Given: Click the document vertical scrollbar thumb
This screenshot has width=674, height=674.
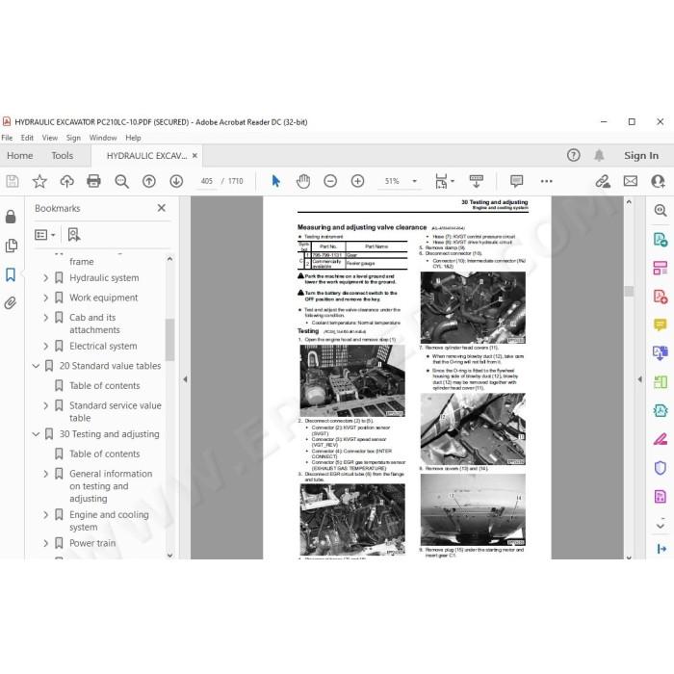Looking at the screenshot, I should tap(629, 292).
